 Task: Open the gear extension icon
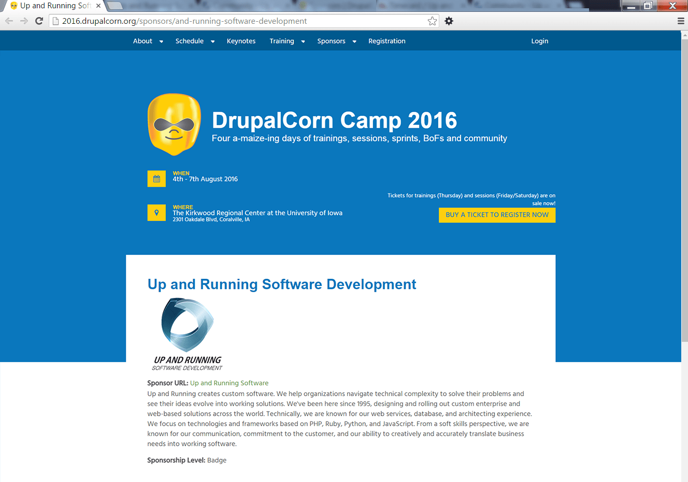coord(449,21)
